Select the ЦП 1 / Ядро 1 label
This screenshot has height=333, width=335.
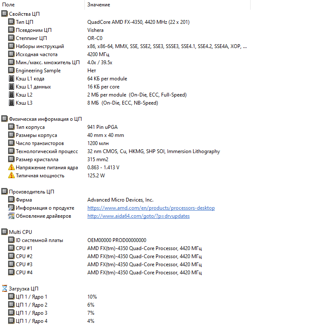tap(32, 297)
